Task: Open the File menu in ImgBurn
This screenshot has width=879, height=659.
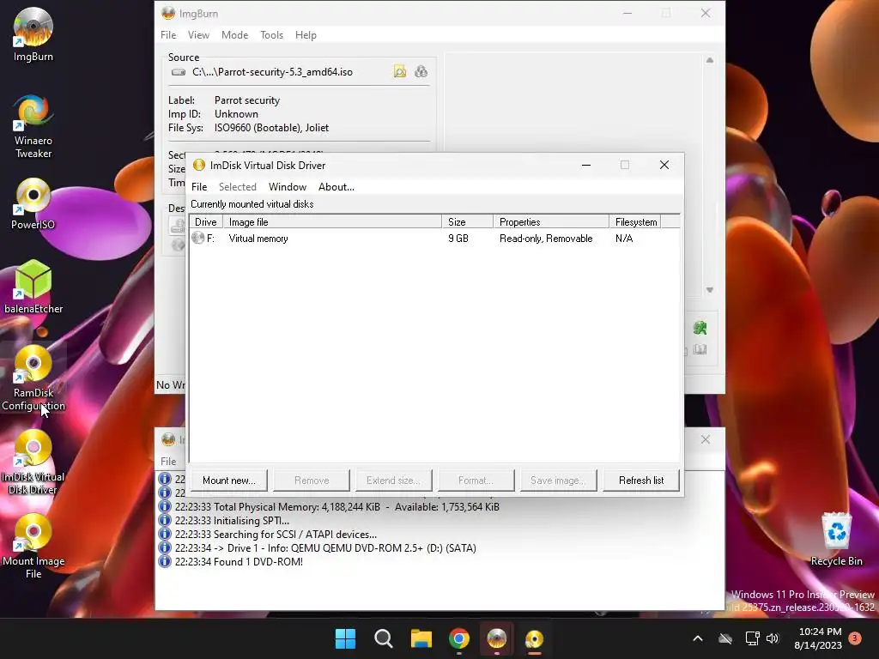Action: coord(168,34)
